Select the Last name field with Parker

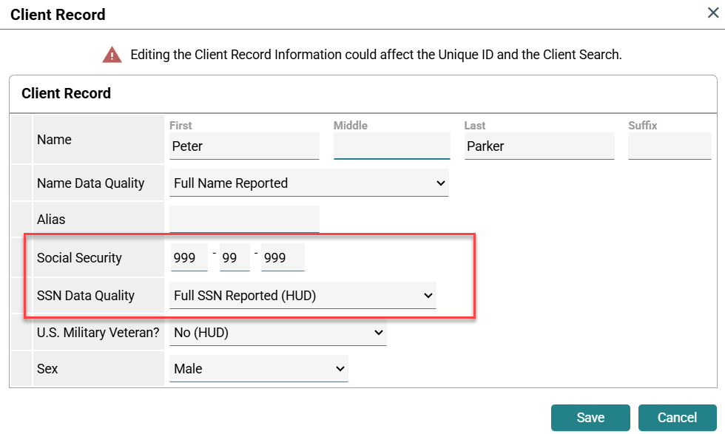(539, 146)
